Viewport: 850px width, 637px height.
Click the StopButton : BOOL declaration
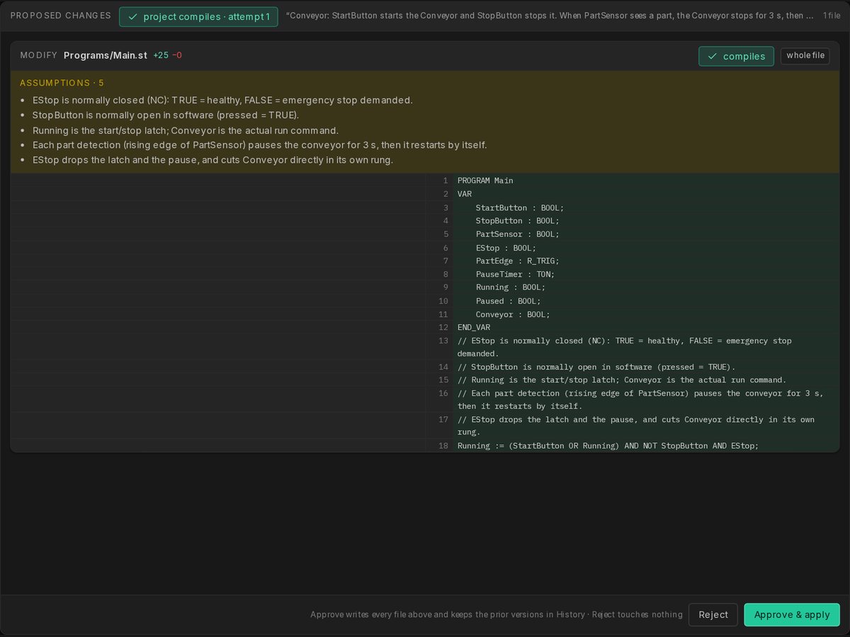(517, 221)
